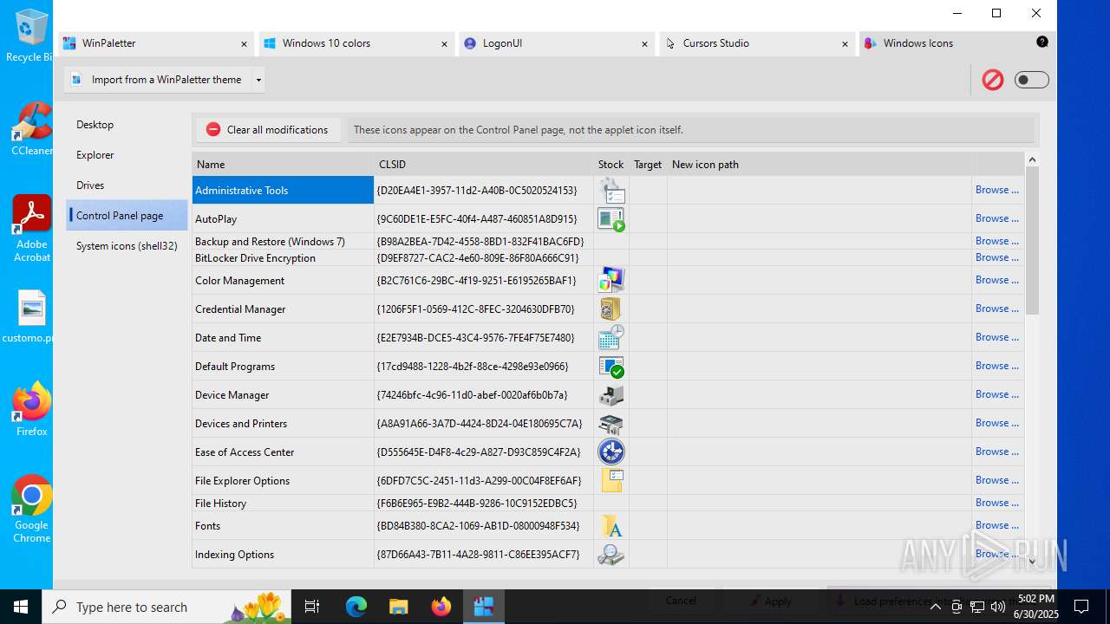
Task: Click the Default Programs stock icon
Action: 611,366
